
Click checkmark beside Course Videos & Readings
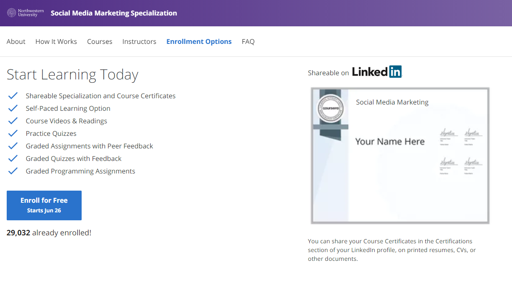(13, 121)
